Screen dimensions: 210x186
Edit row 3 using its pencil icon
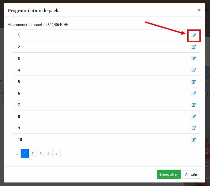(x=194, y=59)
